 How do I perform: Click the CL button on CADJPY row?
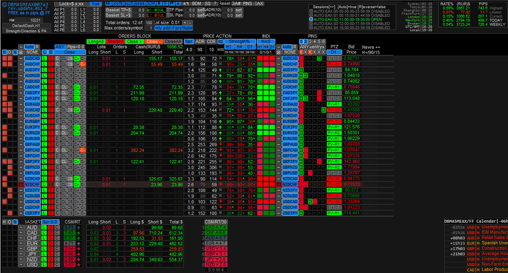coord(64,93)
